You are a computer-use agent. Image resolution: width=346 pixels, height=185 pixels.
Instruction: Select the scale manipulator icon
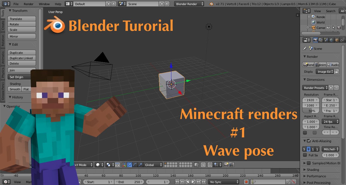(x=140, y=165)
